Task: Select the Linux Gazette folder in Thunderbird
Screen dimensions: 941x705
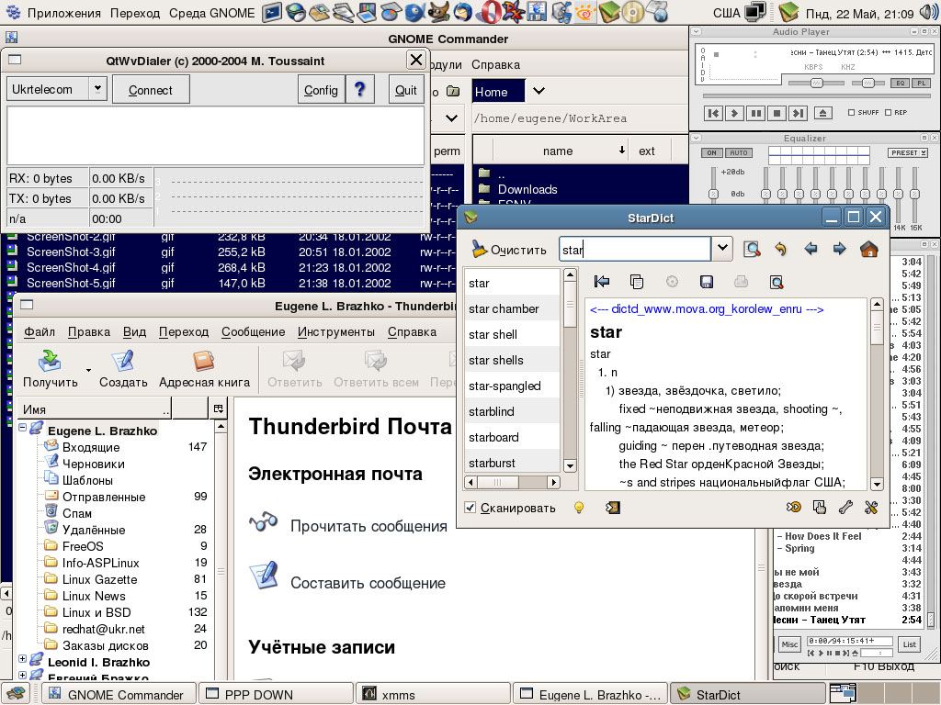Action: click(x=99, y=580)
